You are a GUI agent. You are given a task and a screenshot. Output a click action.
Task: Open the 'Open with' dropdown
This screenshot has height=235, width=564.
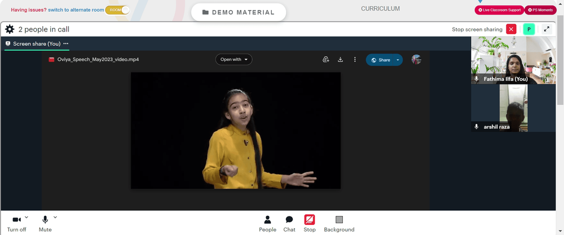point(234,60)
